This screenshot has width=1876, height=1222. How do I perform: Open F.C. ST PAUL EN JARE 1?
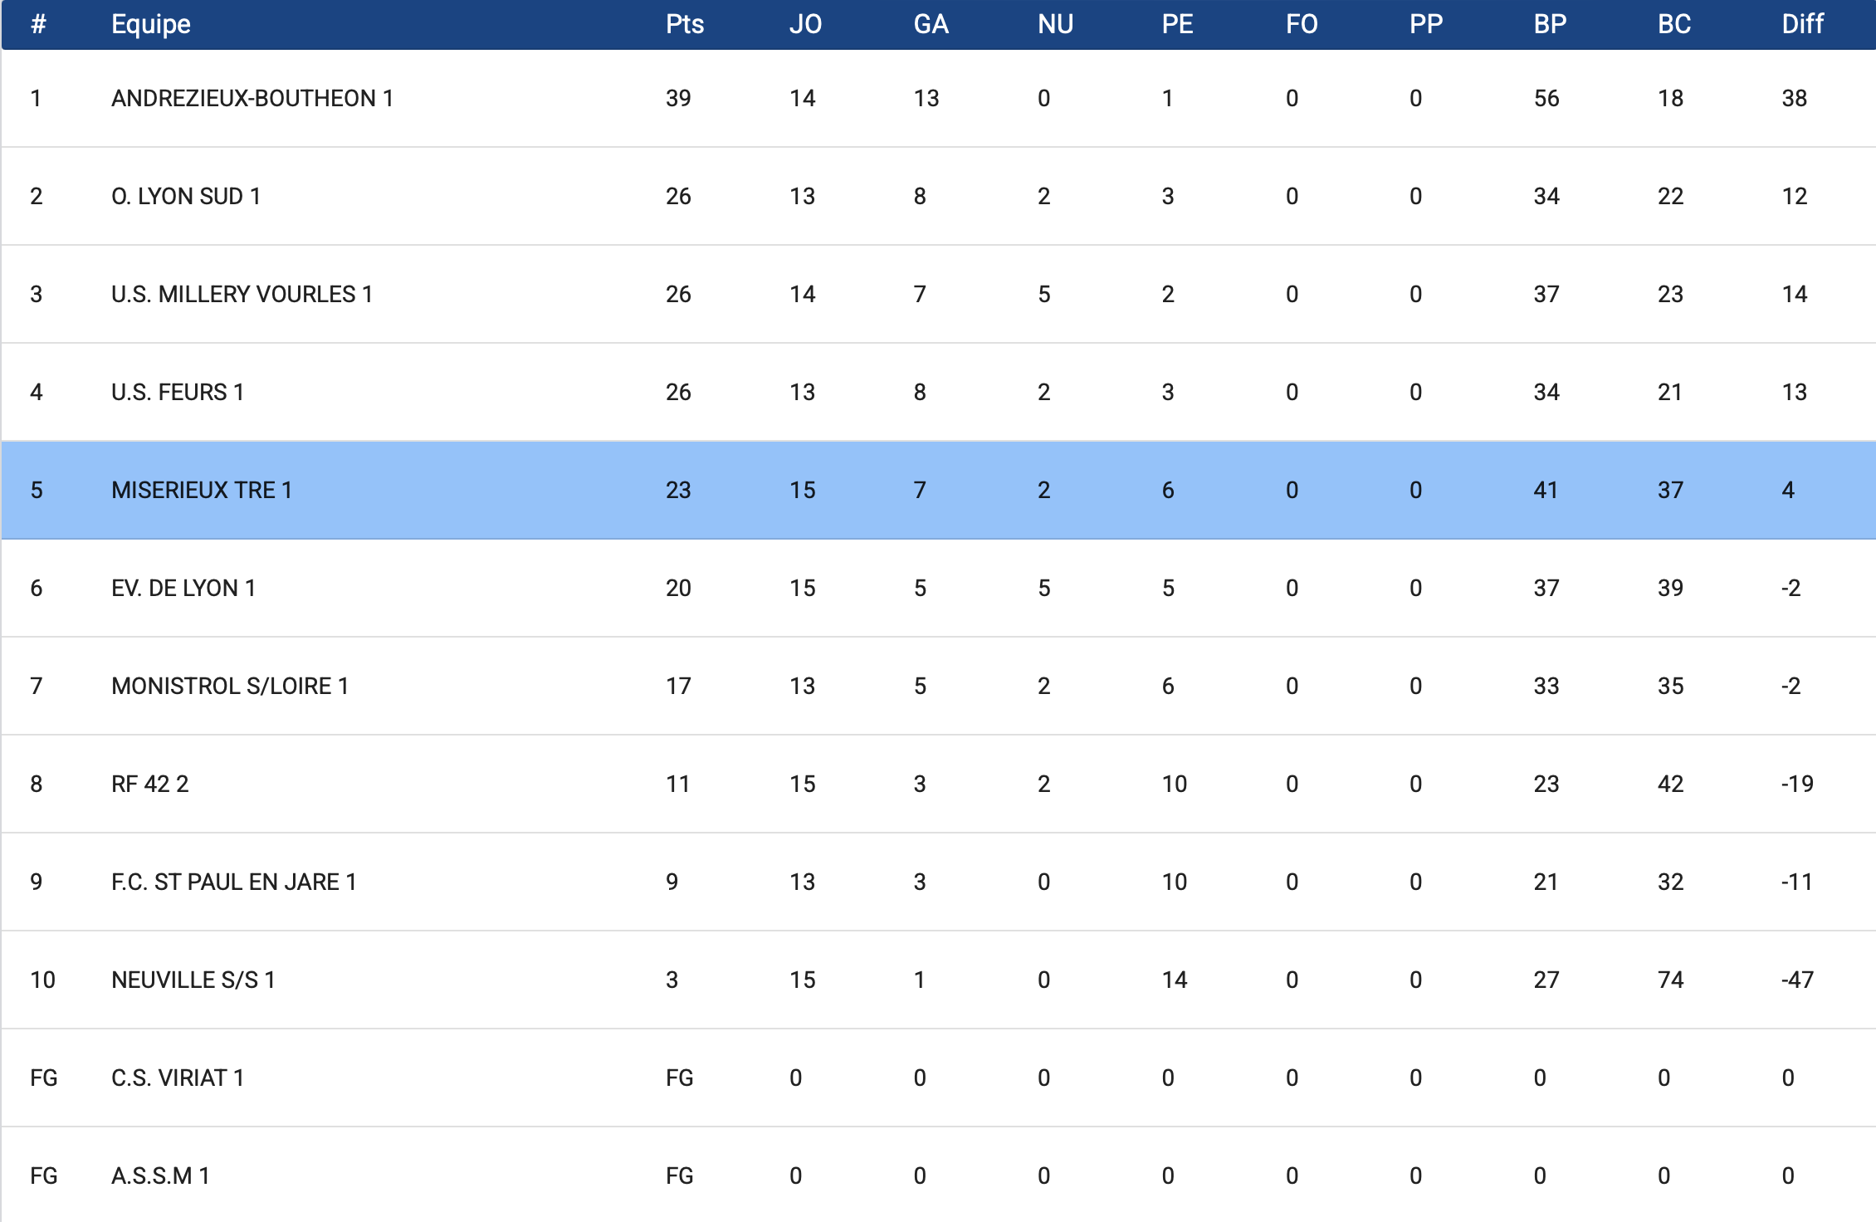234,882
